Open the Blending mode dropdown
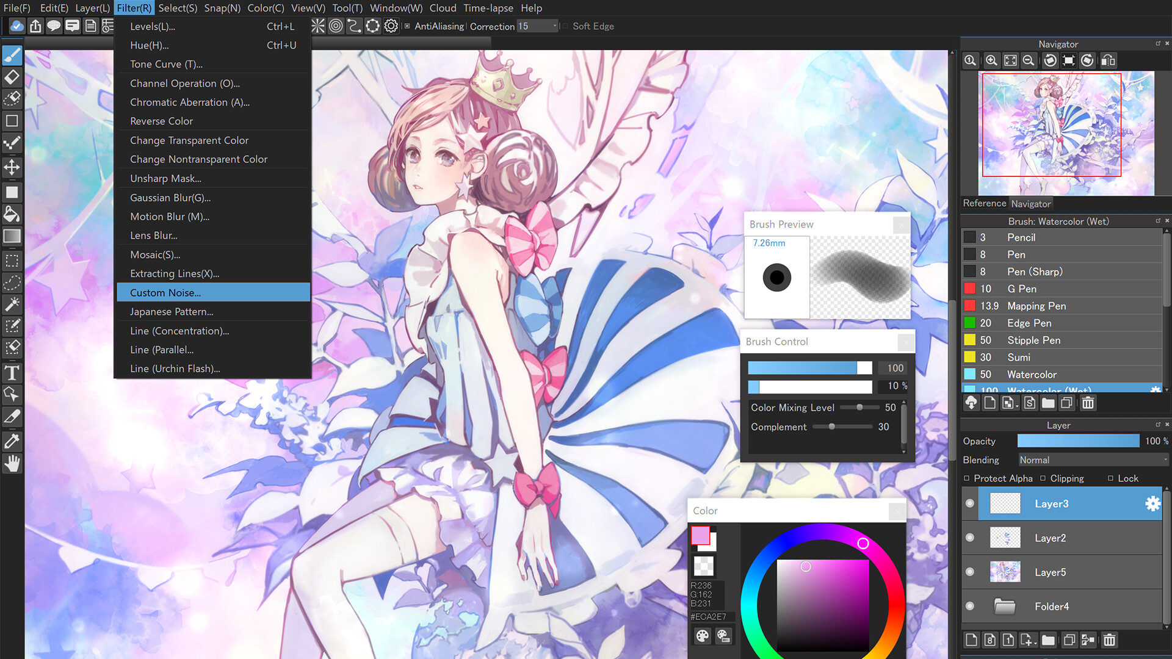Screen dimensions: 1172x659 [x=1091, y=459]
